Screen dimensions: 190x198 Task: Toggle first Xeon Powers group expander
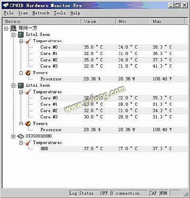21,73
